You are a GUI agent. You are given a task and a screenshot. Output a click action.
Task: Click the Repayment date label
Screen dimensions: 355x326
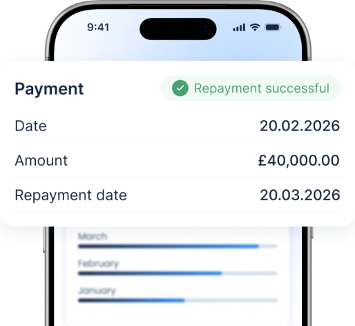click(70, 195)
